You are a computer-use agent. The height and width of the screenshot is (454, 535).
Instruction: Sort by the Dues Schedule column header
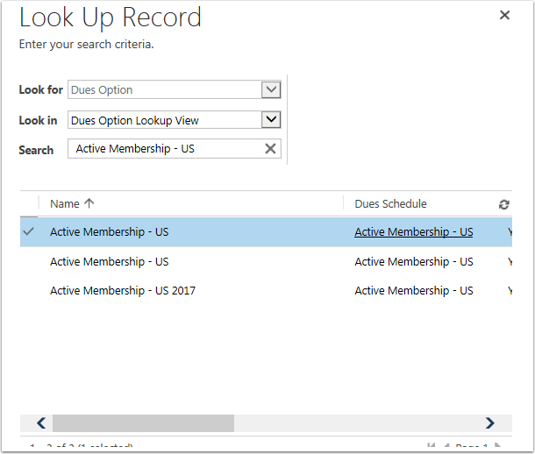[x=390, y=204]
